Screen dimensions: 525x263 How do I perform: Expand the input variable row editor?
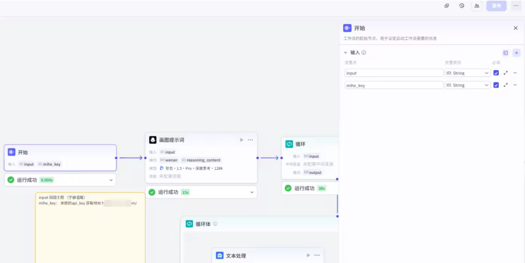[x=506, y=73]
